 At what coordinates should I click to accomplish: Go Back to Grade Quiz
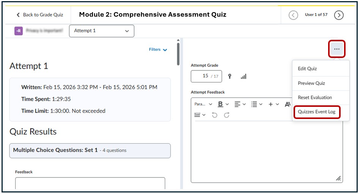tap(39, 15)
